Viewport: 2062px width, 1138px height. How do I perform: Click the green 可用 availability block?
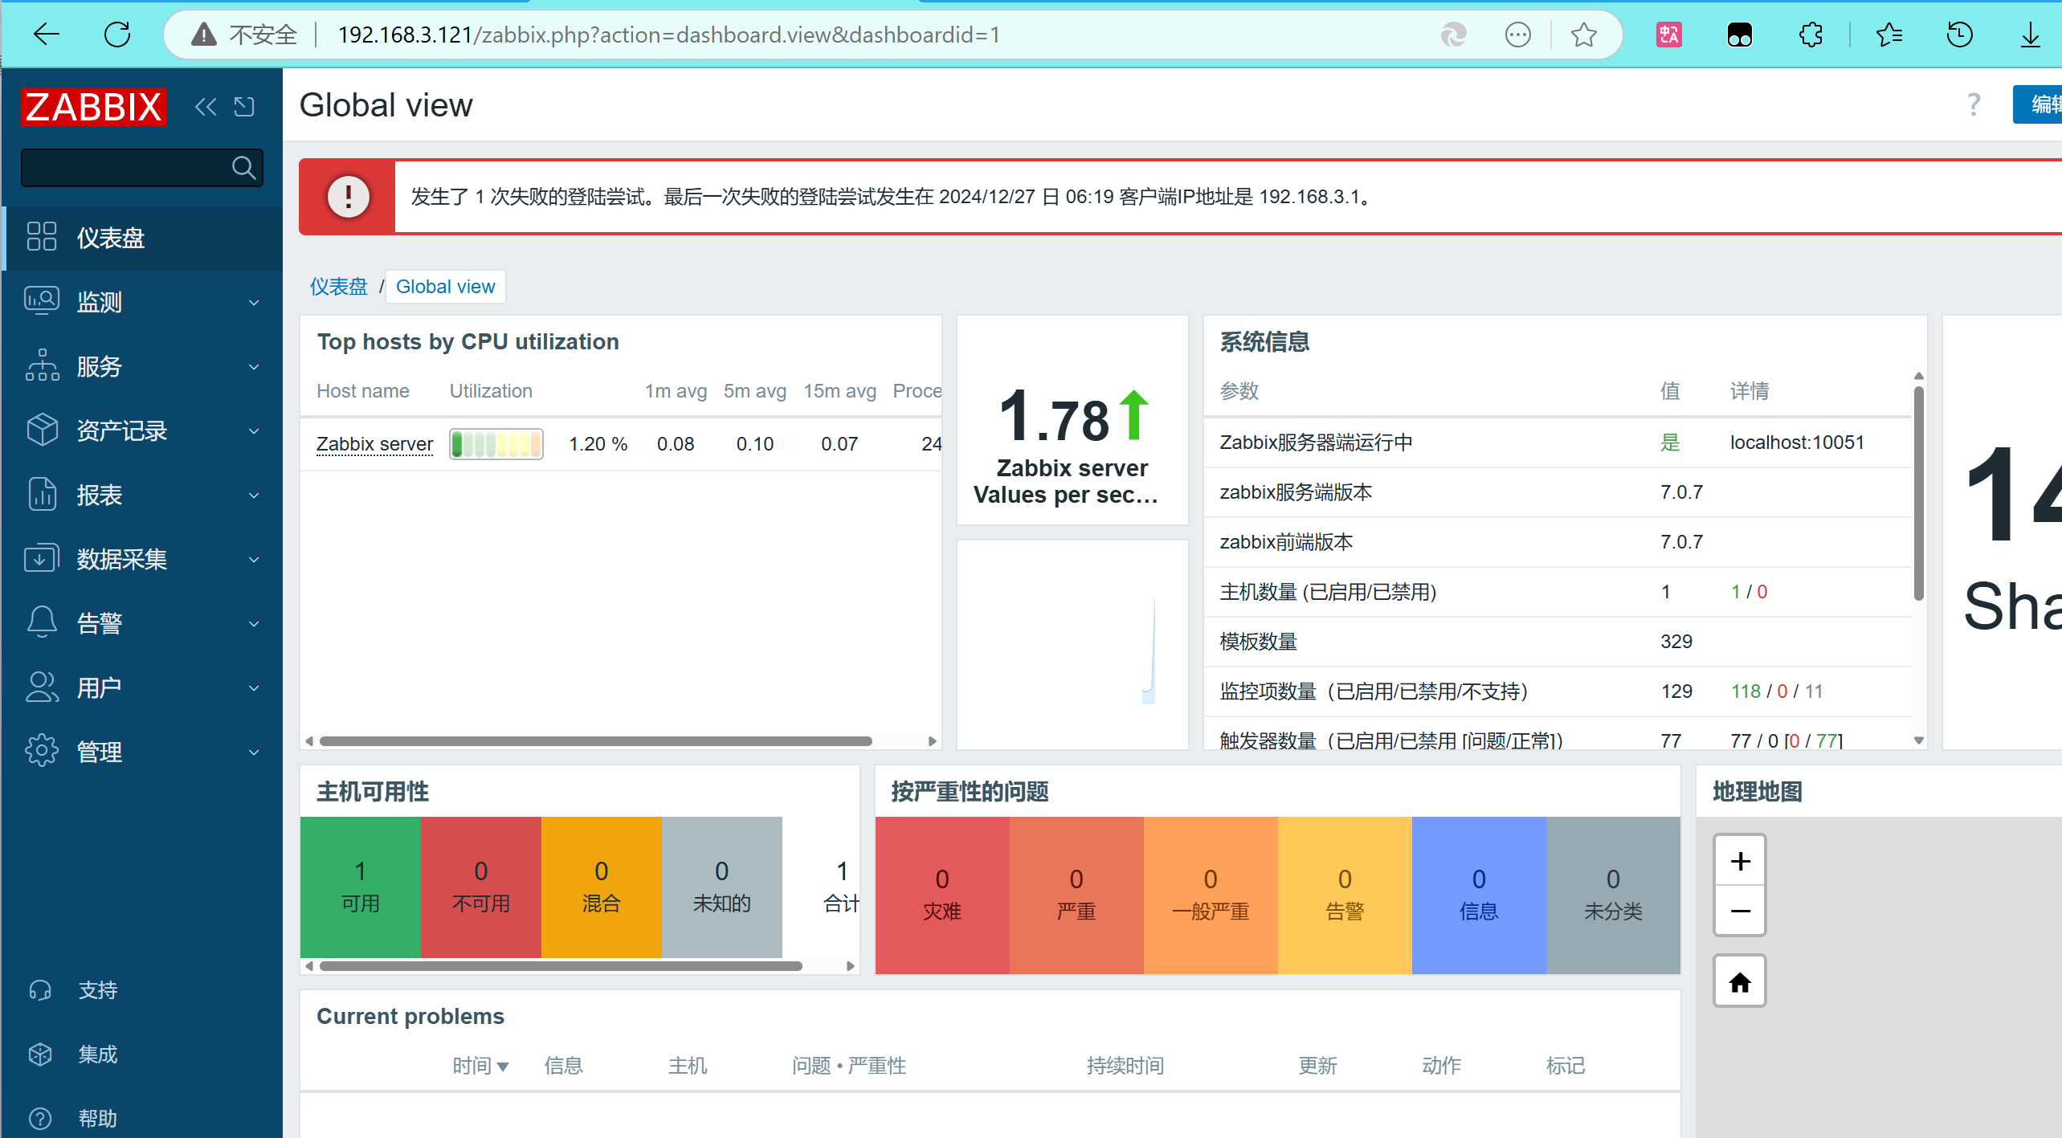[360, 887]
